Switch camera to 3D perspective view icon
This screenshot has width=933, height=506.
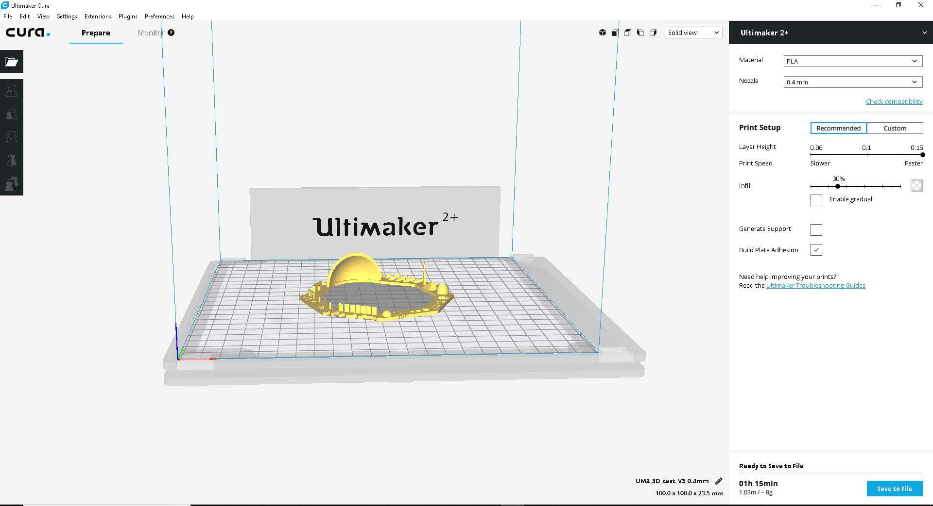coord(603,33)
